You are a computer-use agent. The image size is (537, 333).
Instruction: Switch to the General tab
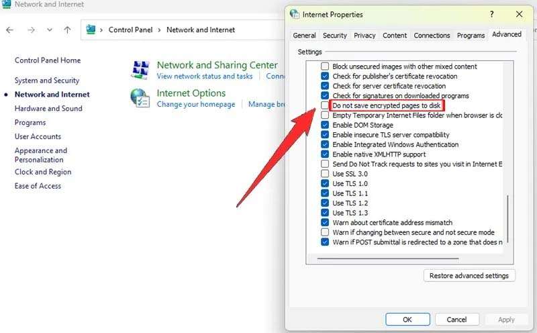304,36
